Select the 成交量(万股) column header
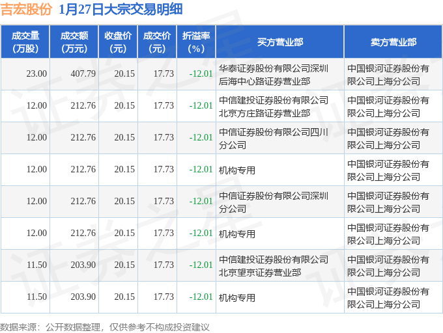 point(25,42)
